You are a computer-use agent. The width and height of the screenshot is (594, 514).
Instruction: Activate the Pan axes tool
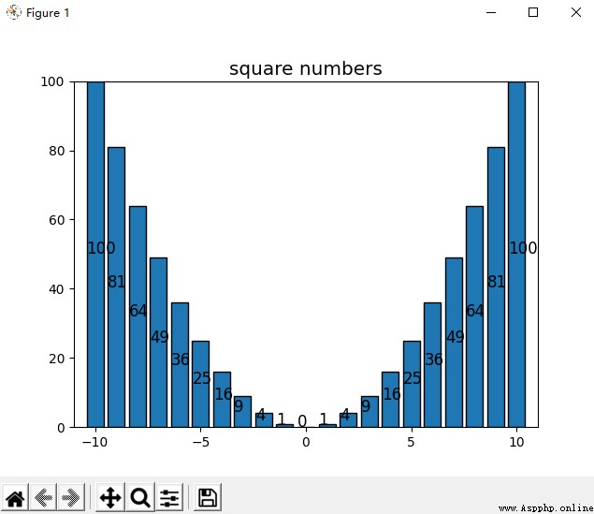(110, 497)
